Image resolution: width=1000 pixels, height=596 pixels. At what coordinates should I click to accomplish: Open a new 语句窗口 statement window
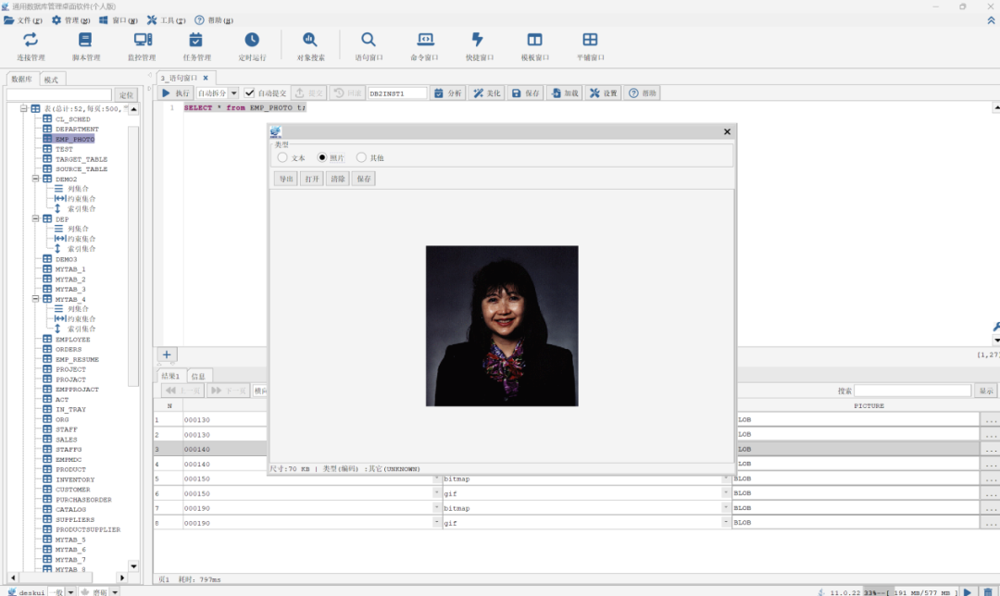[x=369, y=46]
